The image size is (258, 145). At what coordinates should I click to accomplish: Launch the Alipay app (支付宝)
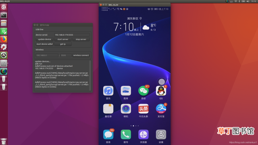(x=161, y=108)
